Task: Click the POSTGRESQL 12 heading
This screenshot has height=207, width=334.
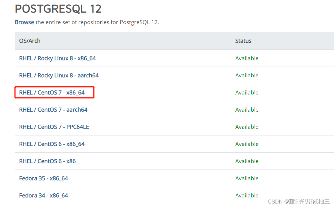Action: [x=58, y=9]
